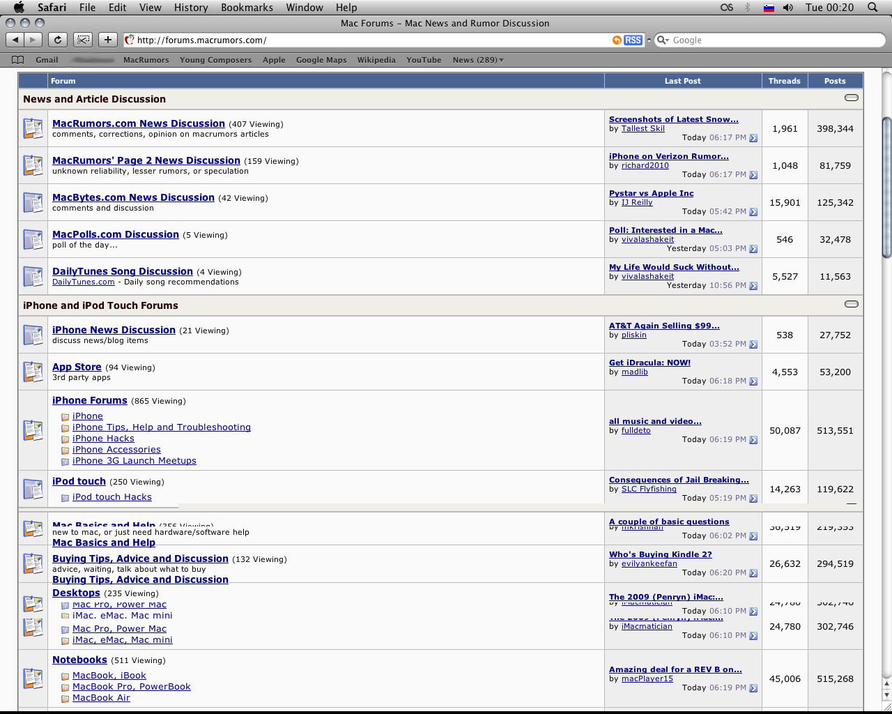Image resolution: width=892 pixels, height=714 pixels.
Task: Click forum icon beside MacRumors.com News Discussion
Action: click(33, 128)
